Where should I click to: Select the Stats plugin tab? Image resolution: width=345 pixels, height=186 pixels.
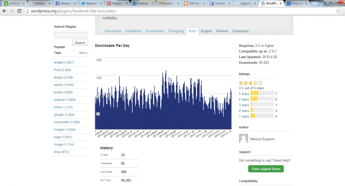[x=192, y=31]
